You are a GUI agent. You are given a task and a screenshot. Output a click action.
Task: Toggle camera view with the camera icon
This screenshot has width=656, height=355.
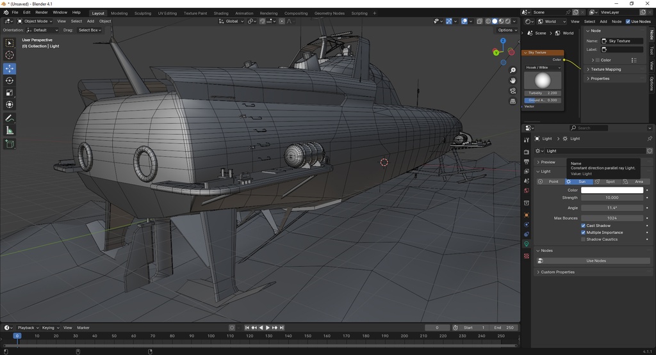coord(512,91)
